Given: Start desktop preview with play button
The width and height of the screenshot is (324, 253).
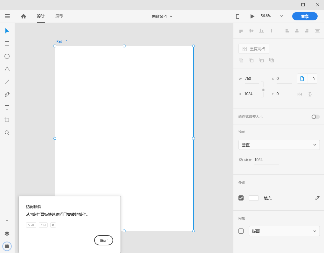Looking at the screenshot, I should 252,16.
